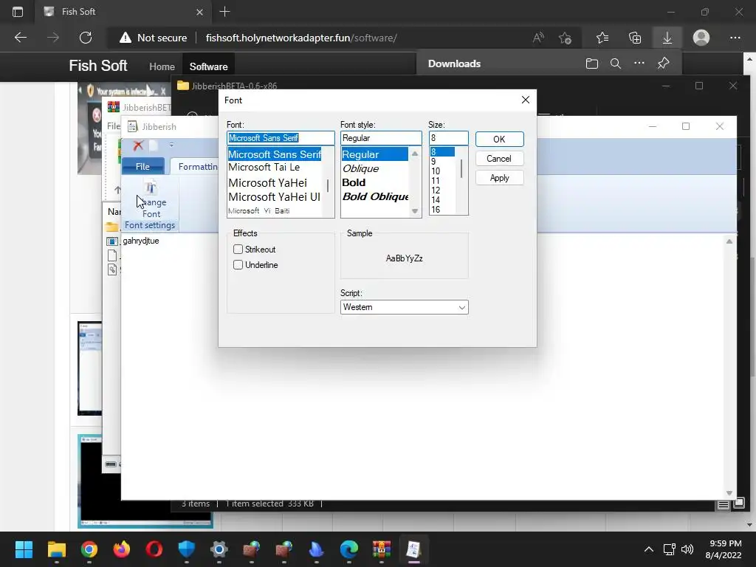Image resolution: width=756 pixels, height=567 pixels.
Task: Open the Edge profile avatar
Action: coord(701,38)
